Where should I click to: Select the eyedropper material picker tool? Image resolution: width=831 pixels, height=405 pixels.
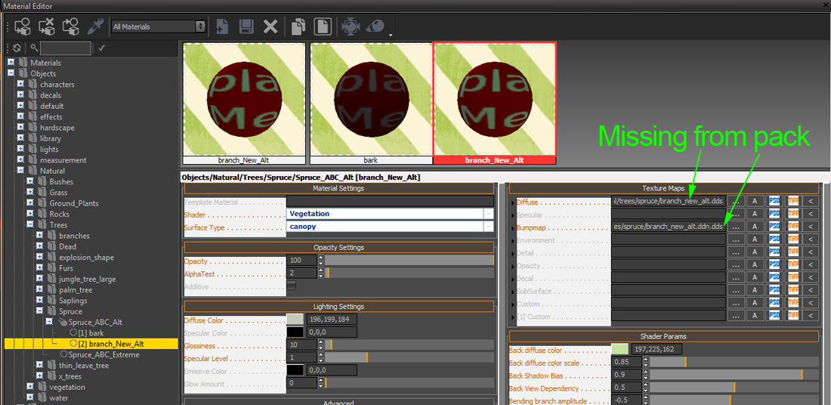point(94,26)
